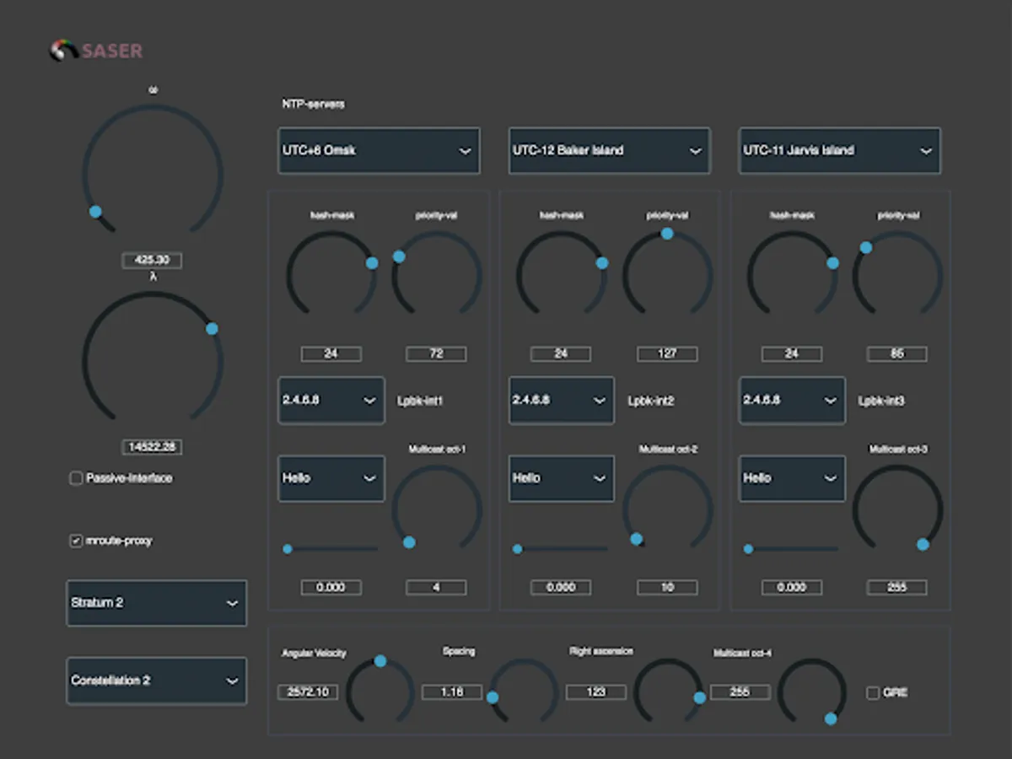Open the 2.4.6.8 dropdown beside Lpbk-int3
The image size is (1012, 759).
[x=792, y=401]
